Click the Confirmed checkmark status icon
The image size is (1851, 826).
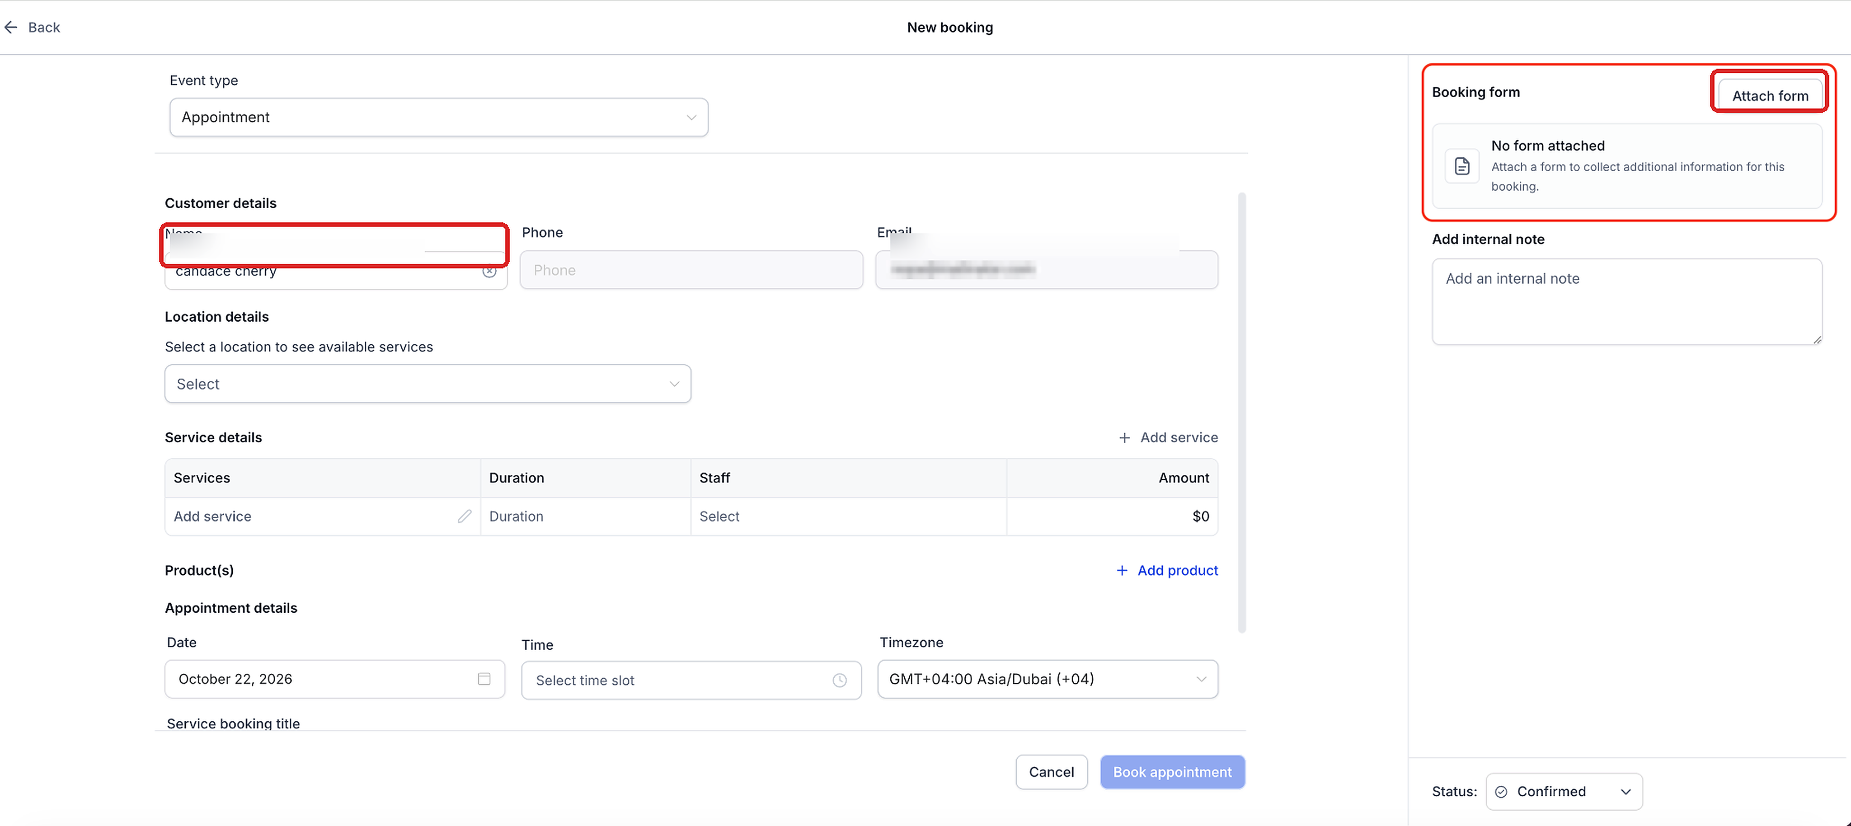(x=1501, y=792)
